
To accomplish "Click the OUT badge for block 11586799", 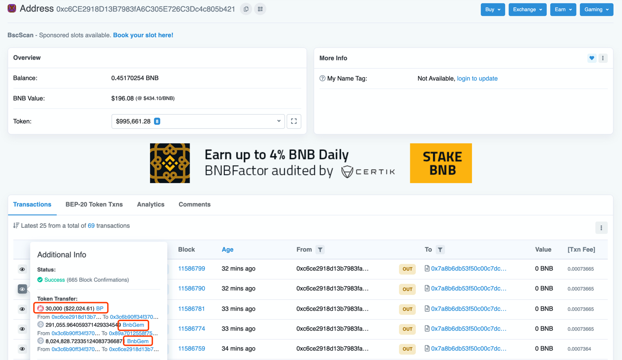I will [407, 269].
